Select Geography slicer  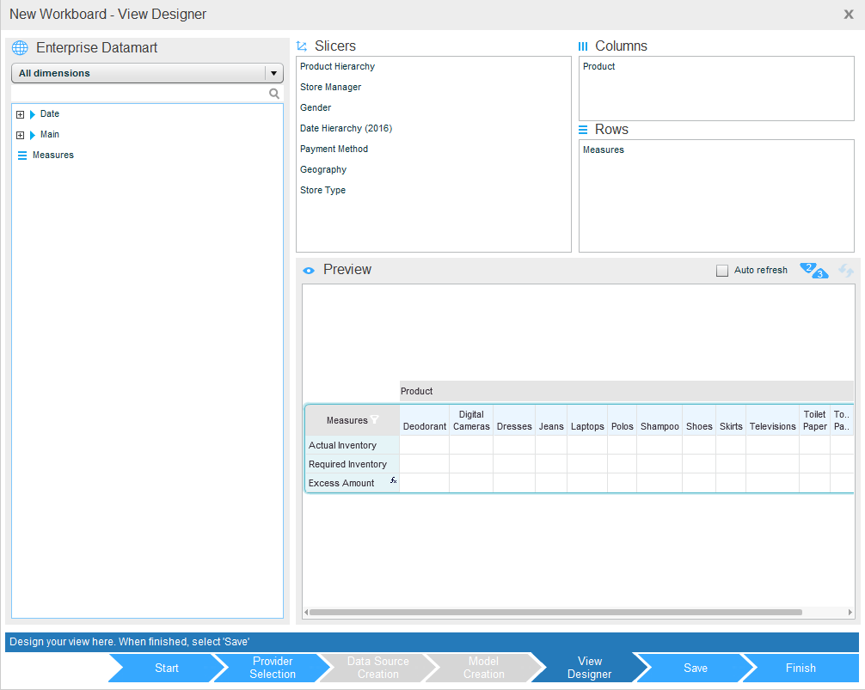coord(323,170)
